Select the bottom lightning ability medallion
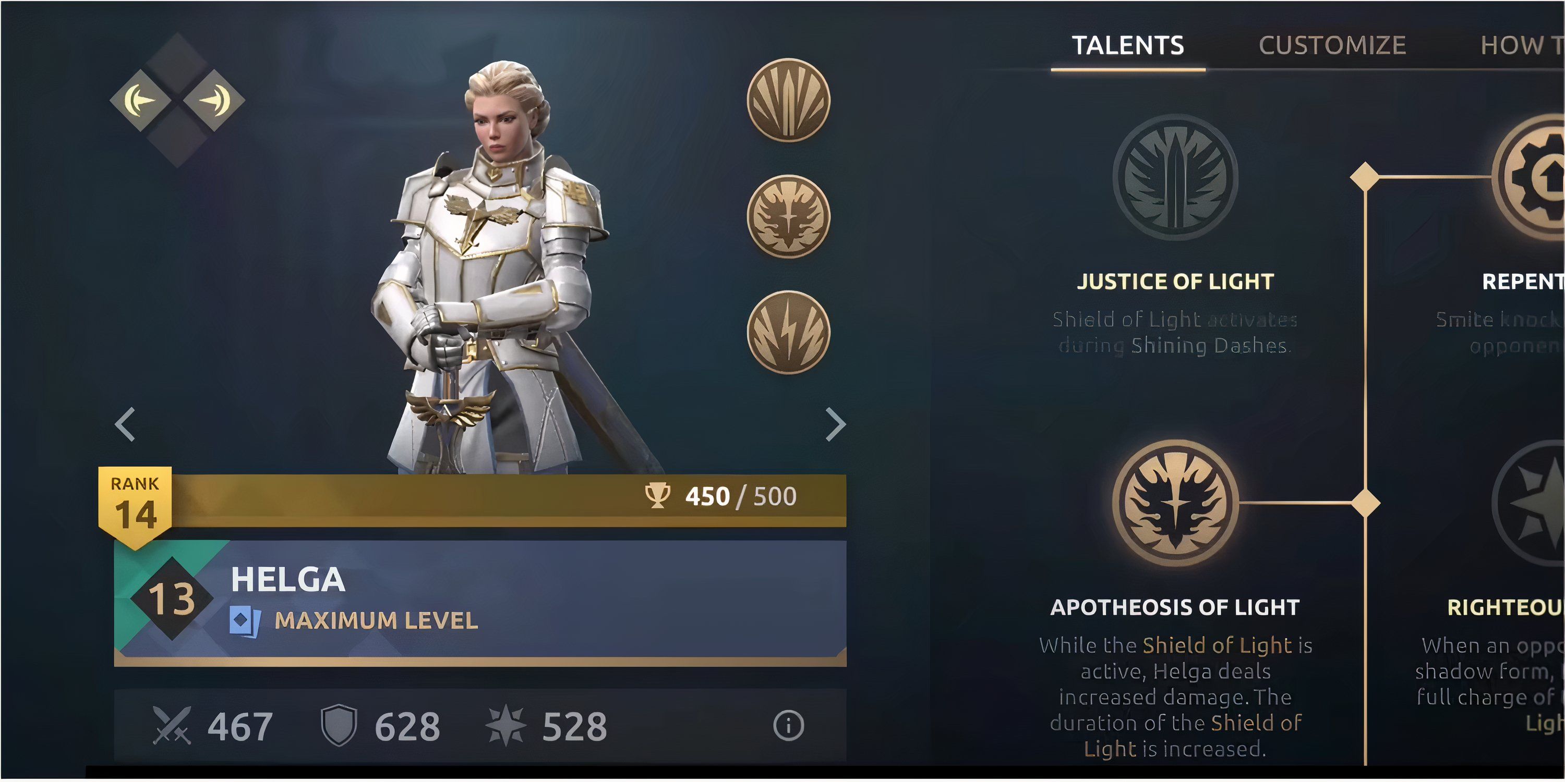 coord(788,332)
